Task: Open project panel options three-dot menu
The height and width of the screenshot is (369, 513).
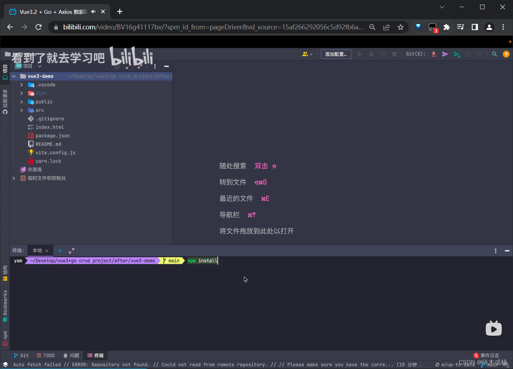Action: coord(155,66)
